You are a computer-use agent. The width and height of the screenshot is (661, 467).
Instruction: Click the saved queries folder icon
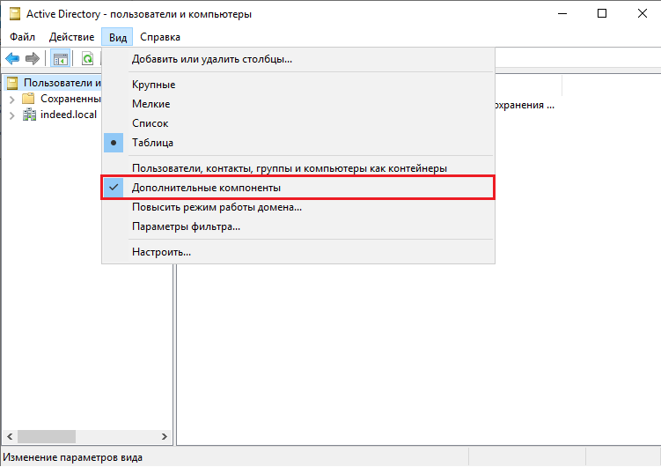point(29,99)
